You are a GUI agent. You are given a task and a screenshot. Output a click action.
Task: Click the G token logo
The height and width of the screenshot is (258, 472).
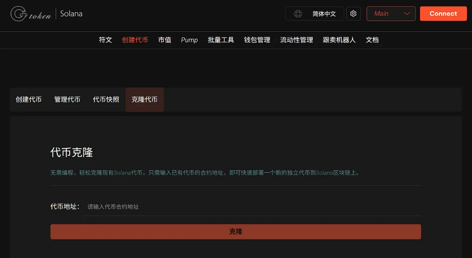tap(31, 14)
